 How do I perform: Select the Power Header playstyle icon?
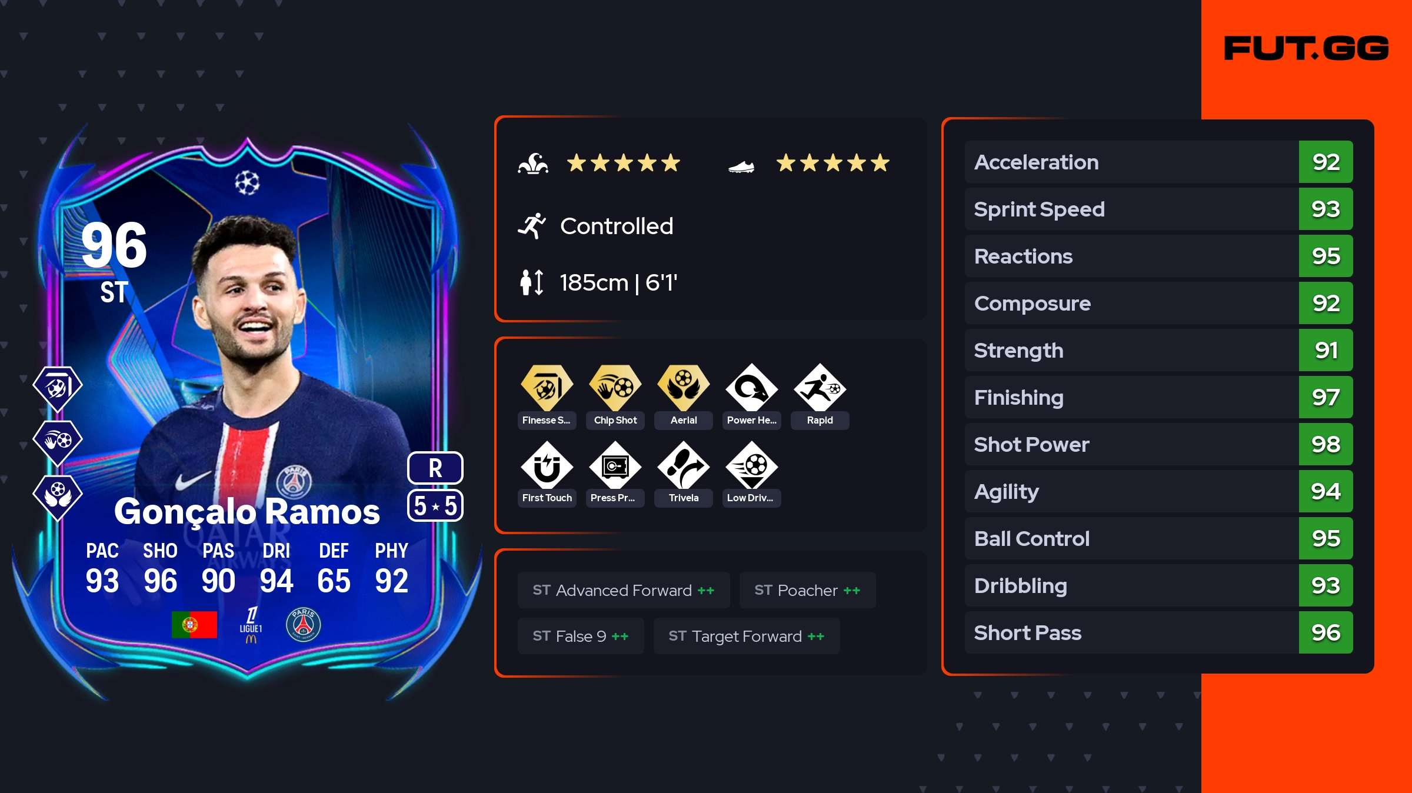[751, 388]
